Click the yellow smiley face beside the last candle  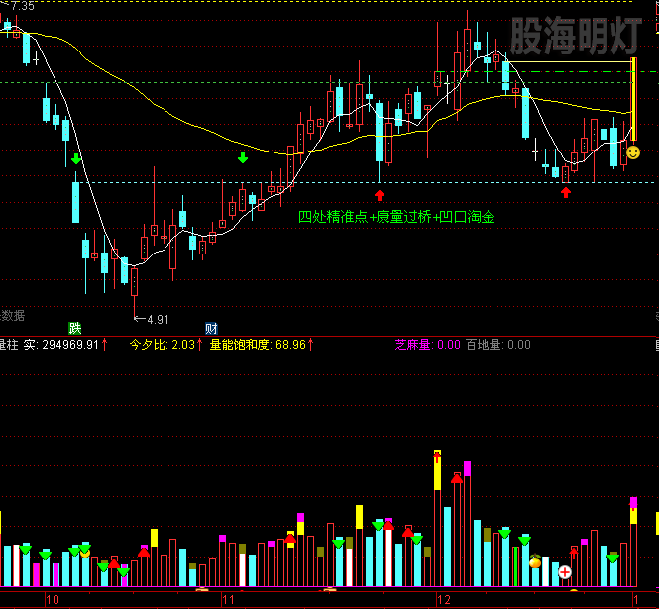633,152
